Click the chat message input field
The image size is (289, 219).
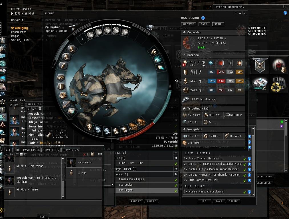(53, 209)
